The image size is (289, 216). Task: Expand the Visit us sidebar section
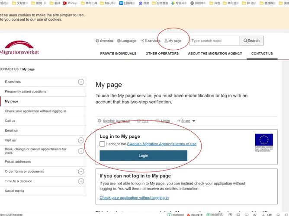81,140
